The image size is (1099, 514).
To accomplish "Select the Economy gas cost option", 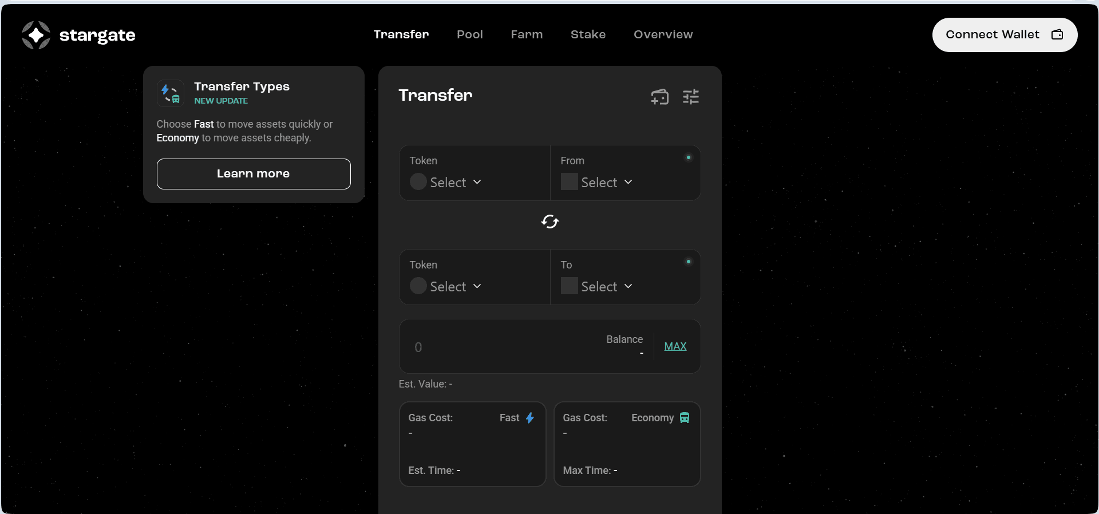I will click(627, 444).
